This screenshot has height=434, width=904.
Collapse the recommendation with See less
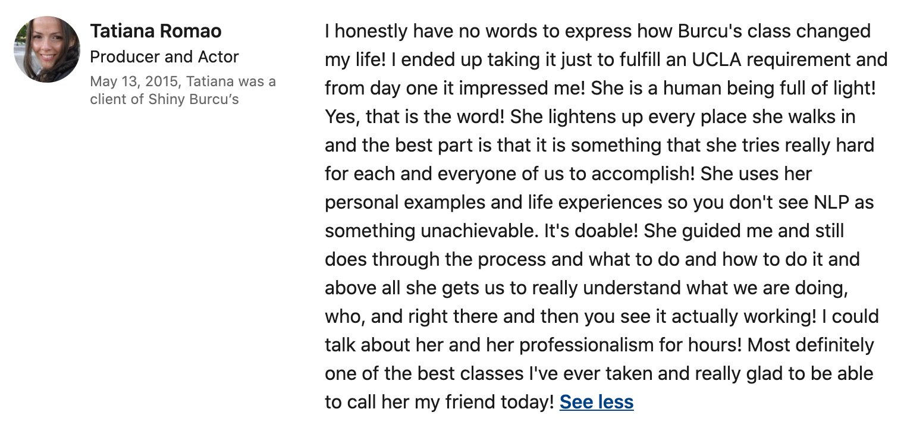point(597,402)
